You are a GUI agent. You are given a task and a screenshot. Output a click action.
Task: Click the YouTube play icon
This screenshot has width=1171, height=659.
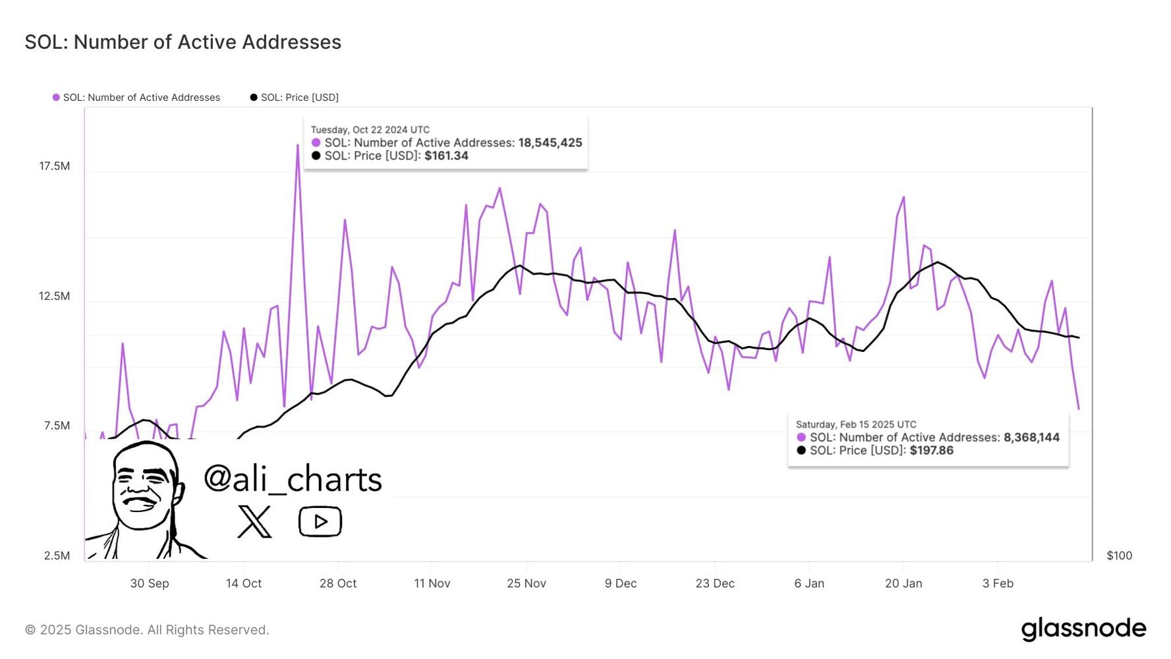(320, 522)
